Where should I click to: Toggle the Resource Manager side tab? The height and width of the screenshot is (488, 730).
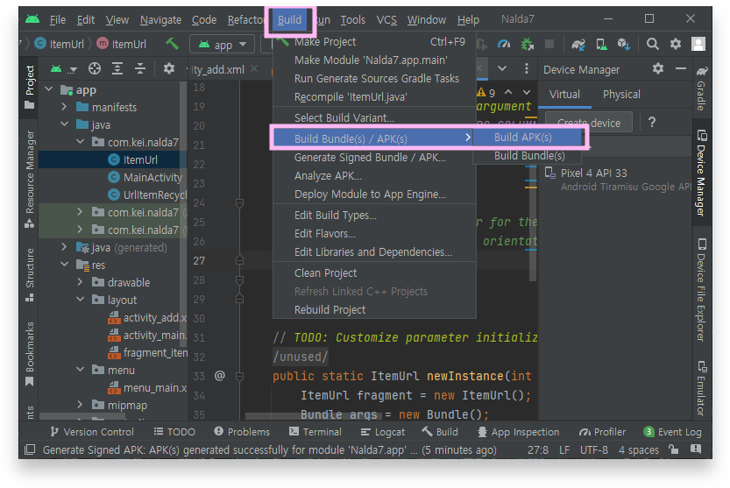[x=29, y=179]
